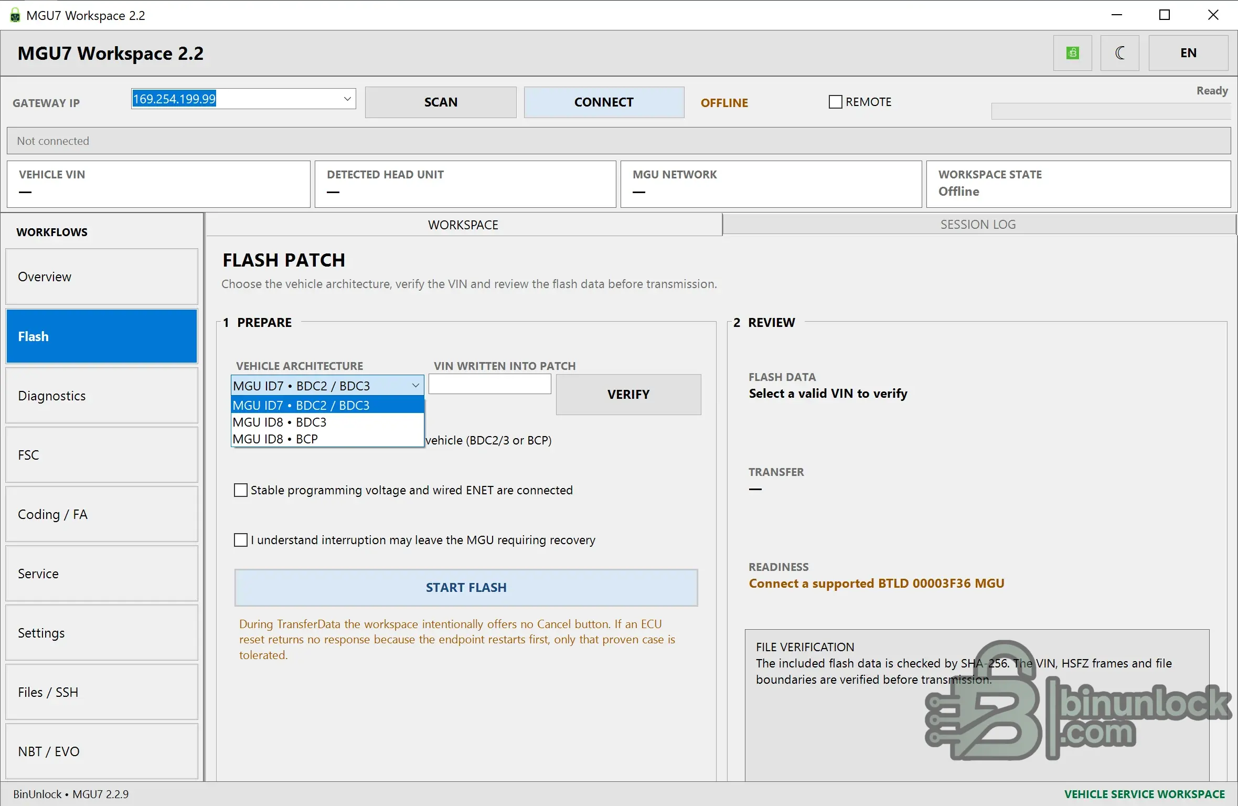Click the OFFLINE connection status label
1238x806 pixels.
724,103
